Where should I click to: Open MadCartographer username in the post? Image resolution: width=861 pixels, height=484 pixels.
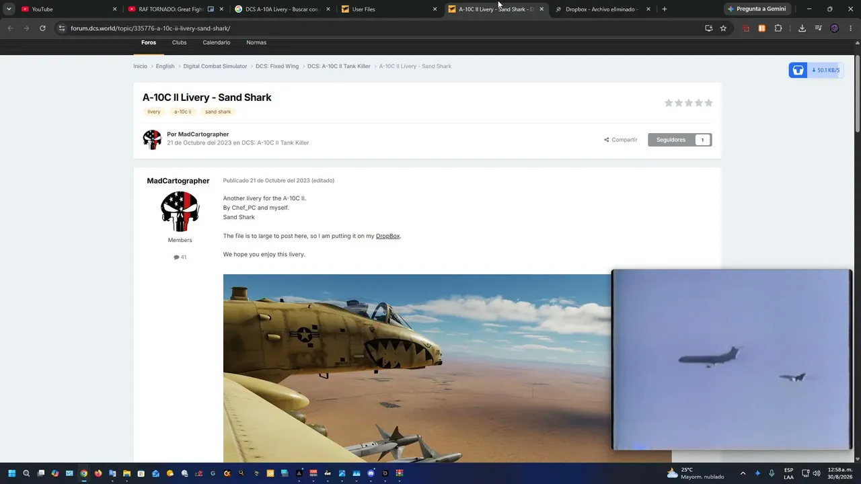pyautogui.click(x=178, y=181)
